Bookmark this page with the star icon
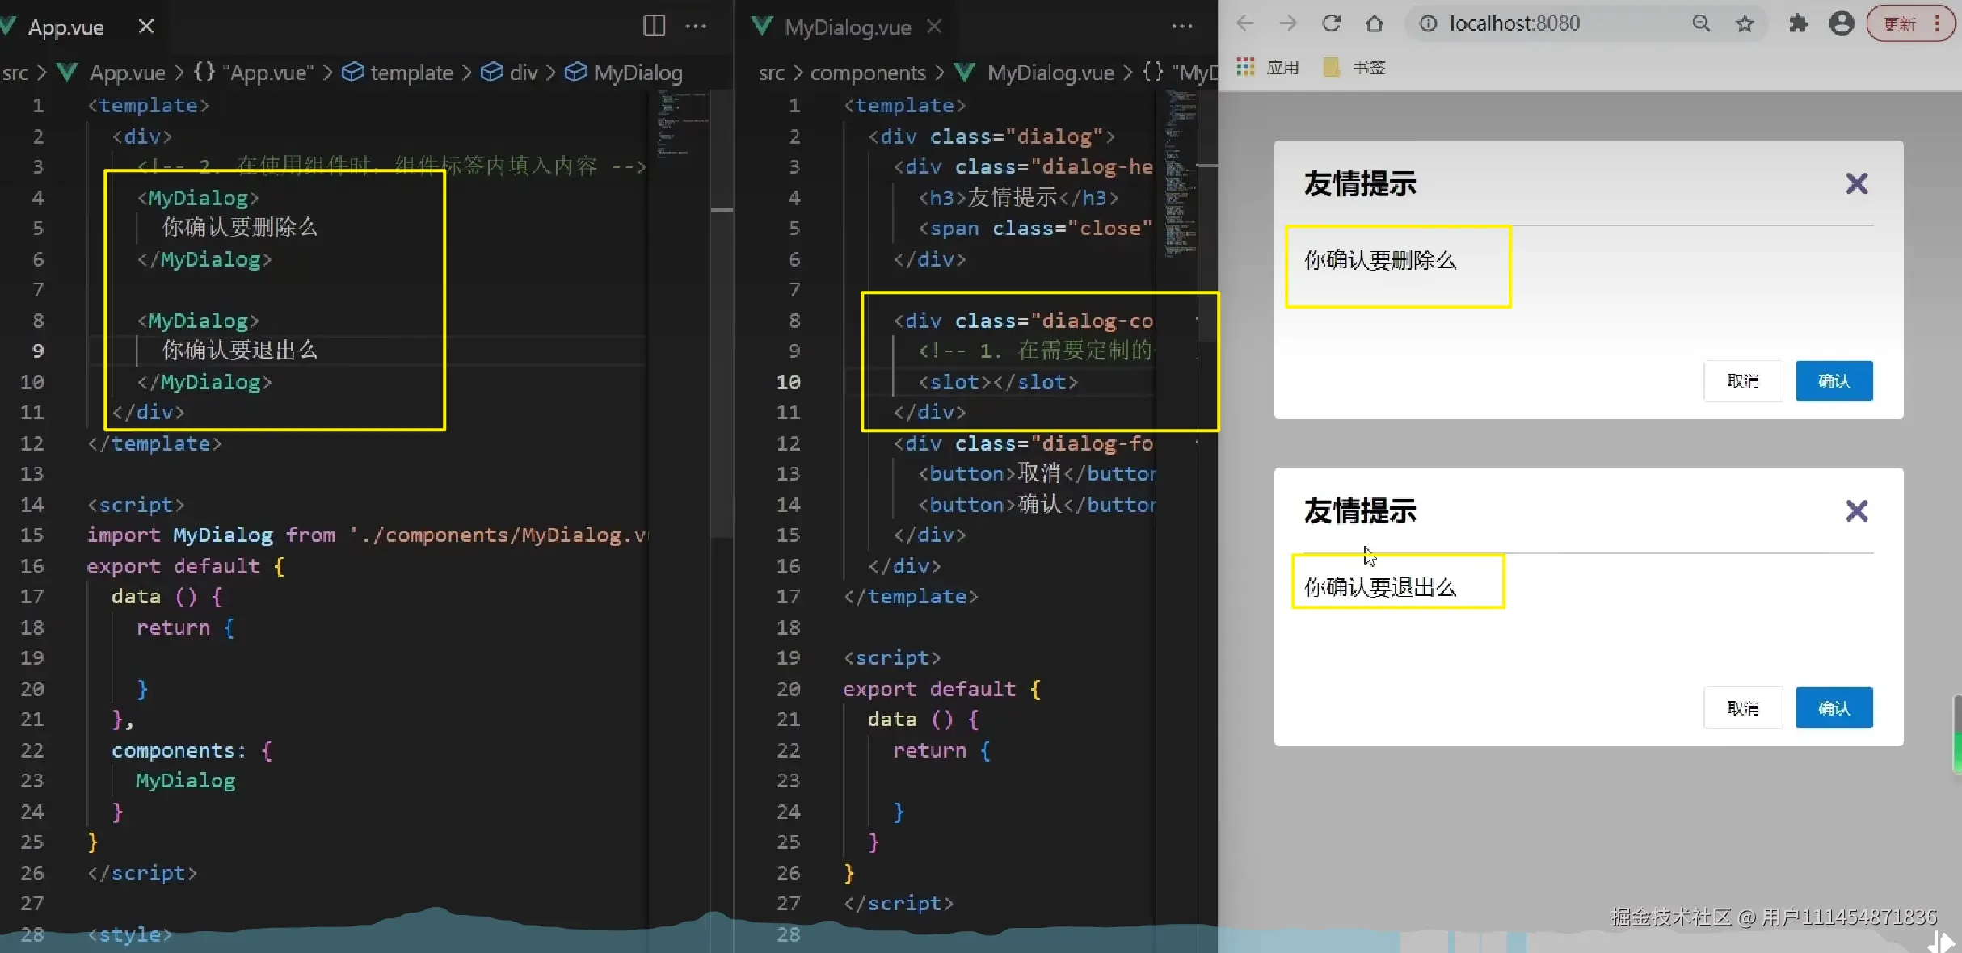 1745,23
